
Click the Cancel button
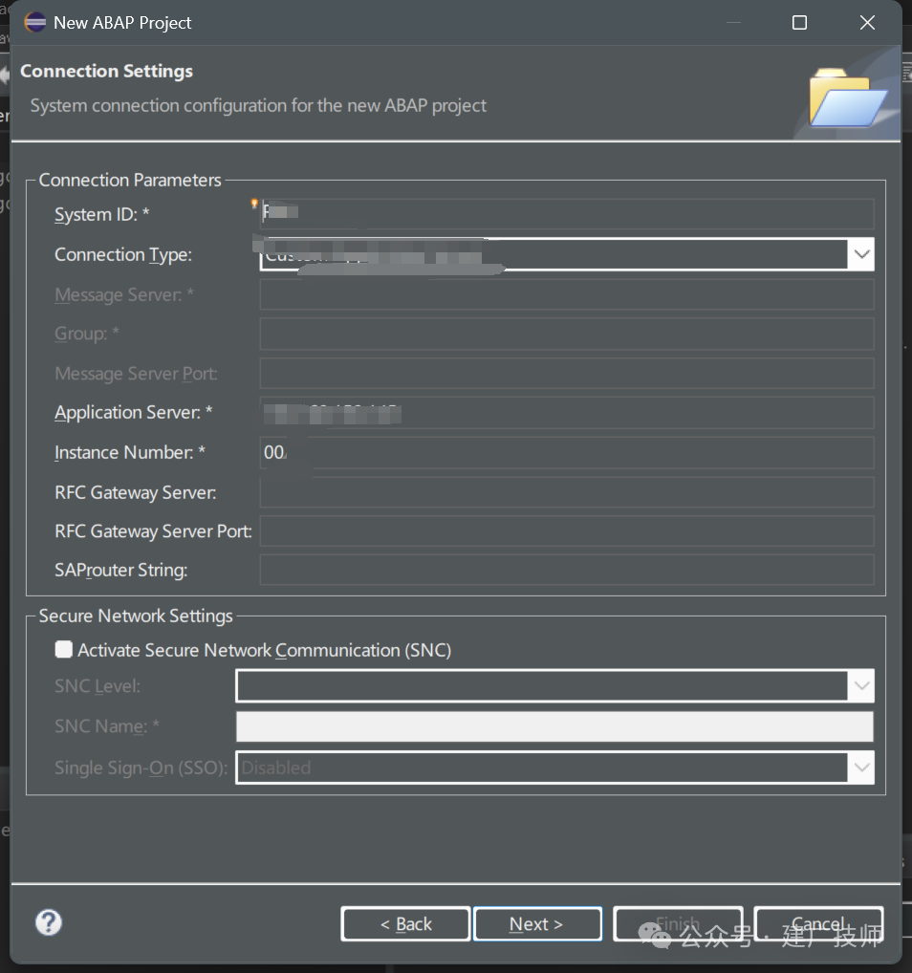pyautogui.click(x=818, y=924)
